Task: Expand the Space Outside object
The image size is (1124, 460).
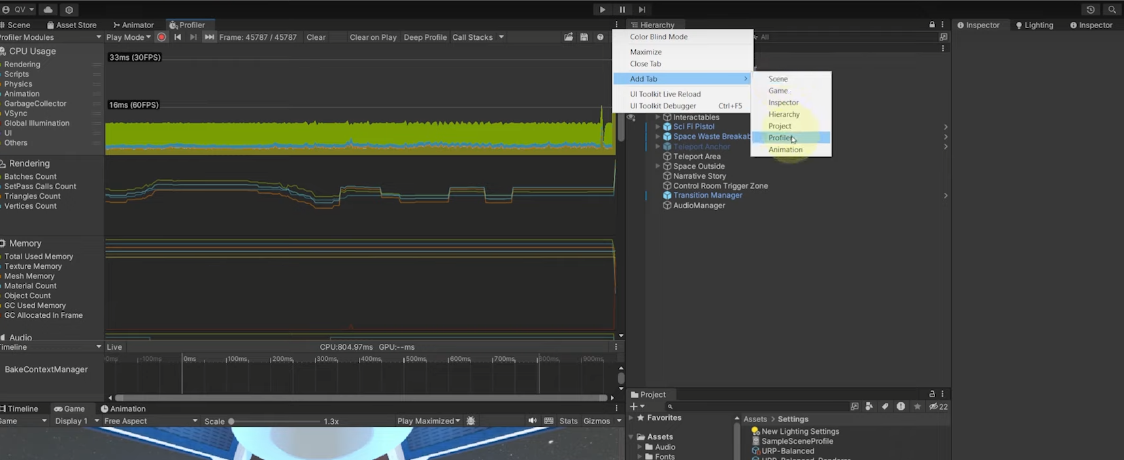Action: tap(657, 166)
